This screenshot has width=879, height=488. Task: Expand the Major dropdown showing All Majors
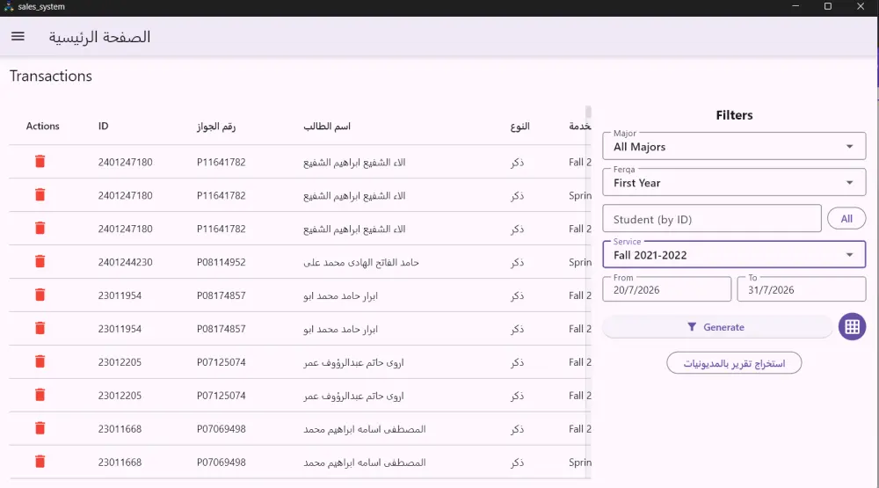734,146
